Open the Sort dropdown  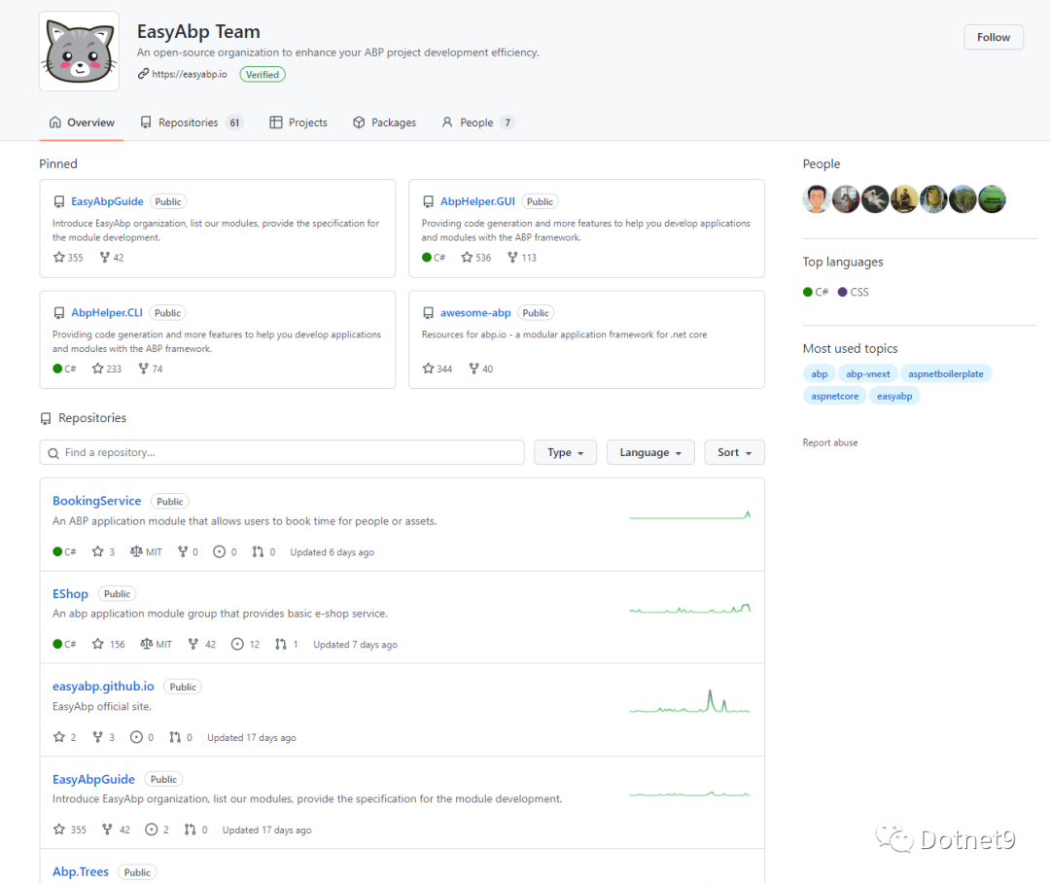click(x=734, y=452)
